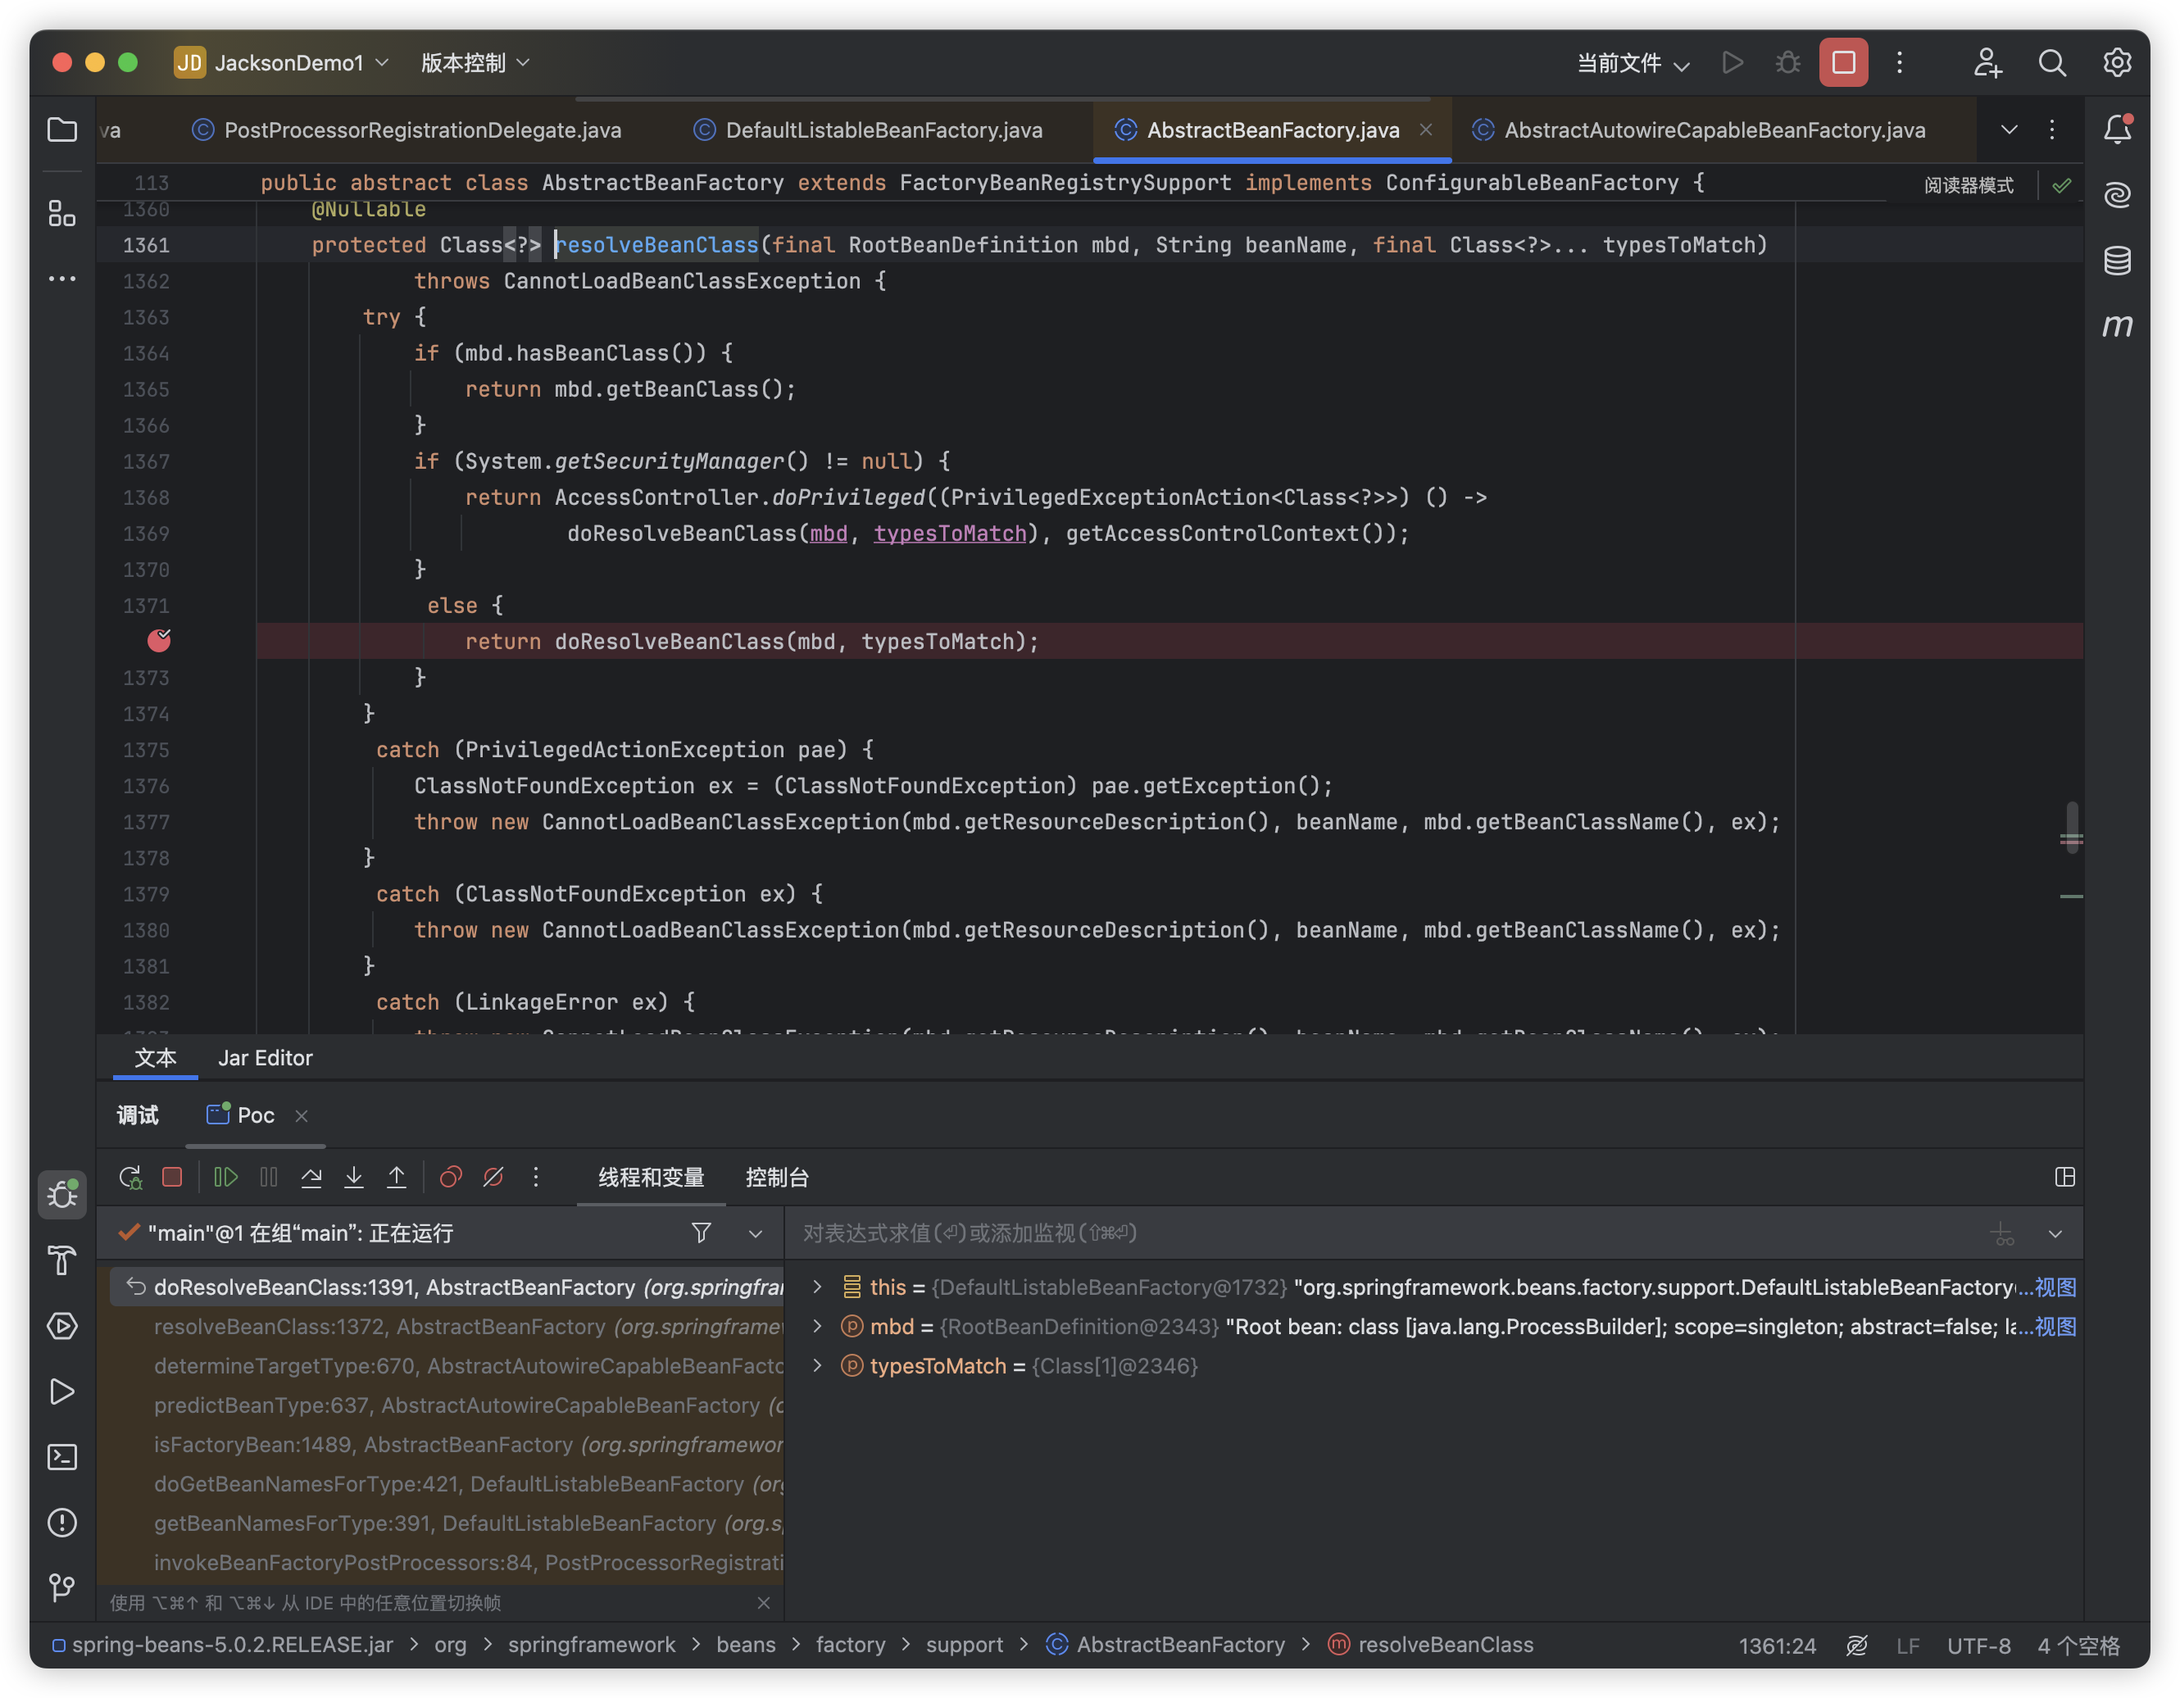Open the AI Assistant spiral icon
Screen dimensions: 2180x1698
pos(2117,195)
